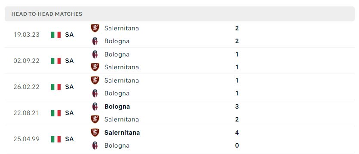359x154 pixels.
Task: Open the 19.03.23 match date
Action: pos(26,35)
